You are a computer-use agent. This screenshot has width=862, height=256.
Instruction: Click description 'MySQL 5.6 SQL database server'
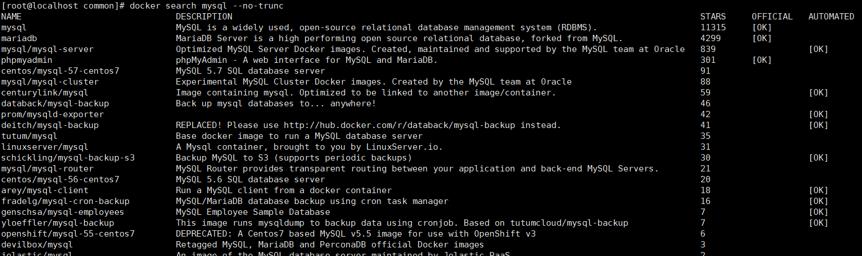coord(250,179)
